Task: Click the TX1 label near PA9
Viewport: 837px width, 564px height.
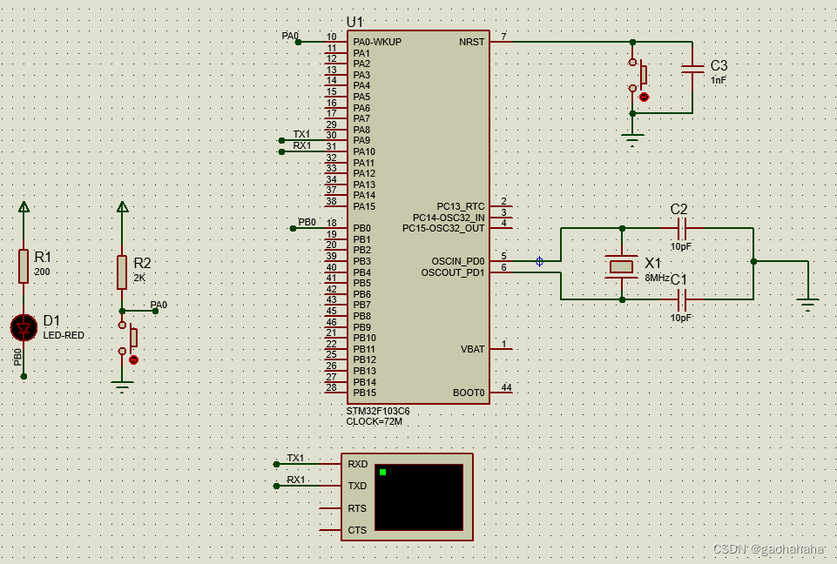Action: pyautogui.click(x=300, y=134)
